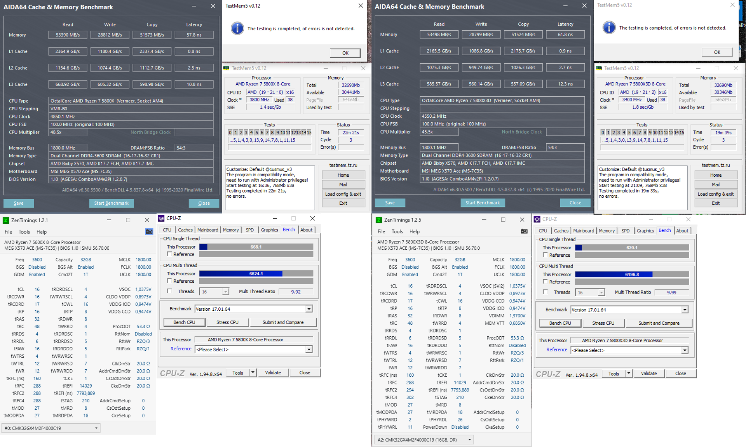Click the ZenTimings 1.2.1 title bar app icon

(x=6, y=220)
